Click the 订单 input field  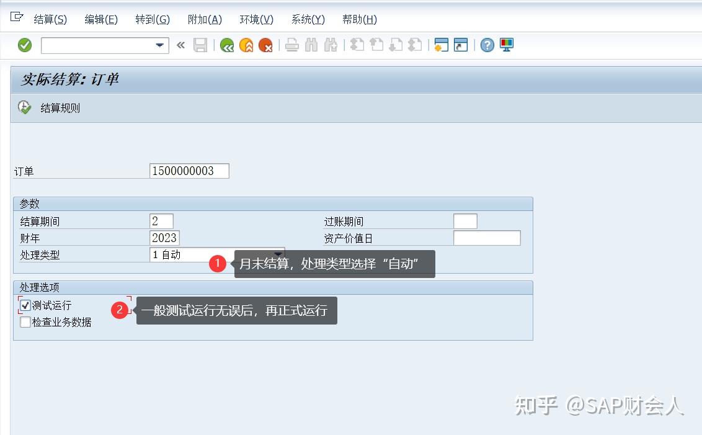189,171
